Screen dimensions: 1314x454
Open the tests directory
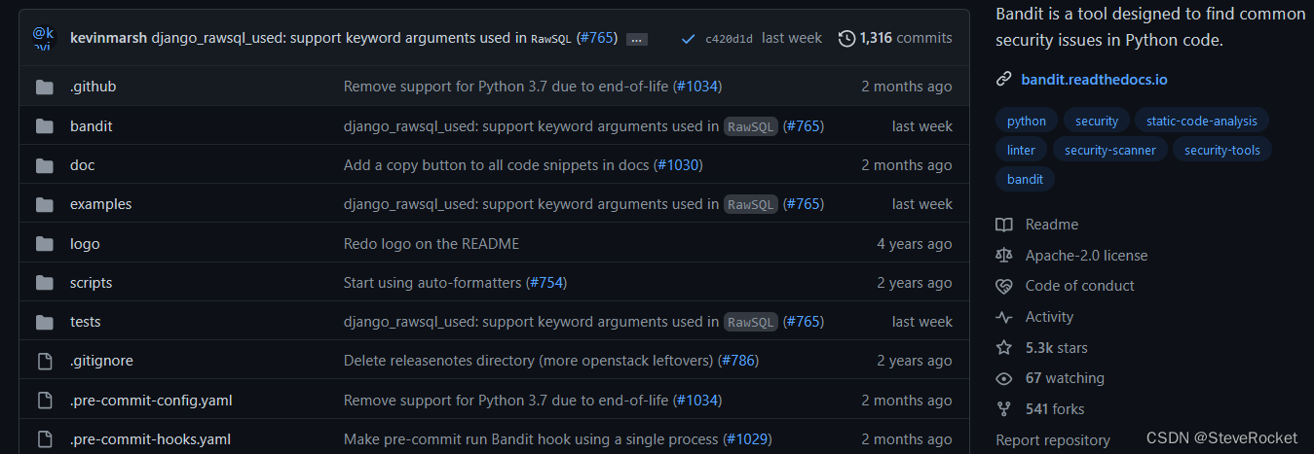point(86,322)
